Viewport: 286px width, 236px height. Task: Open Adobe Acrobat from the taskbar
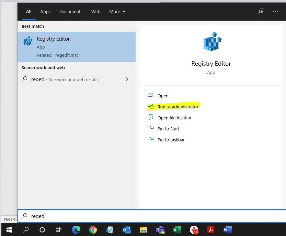click(210, 229)
